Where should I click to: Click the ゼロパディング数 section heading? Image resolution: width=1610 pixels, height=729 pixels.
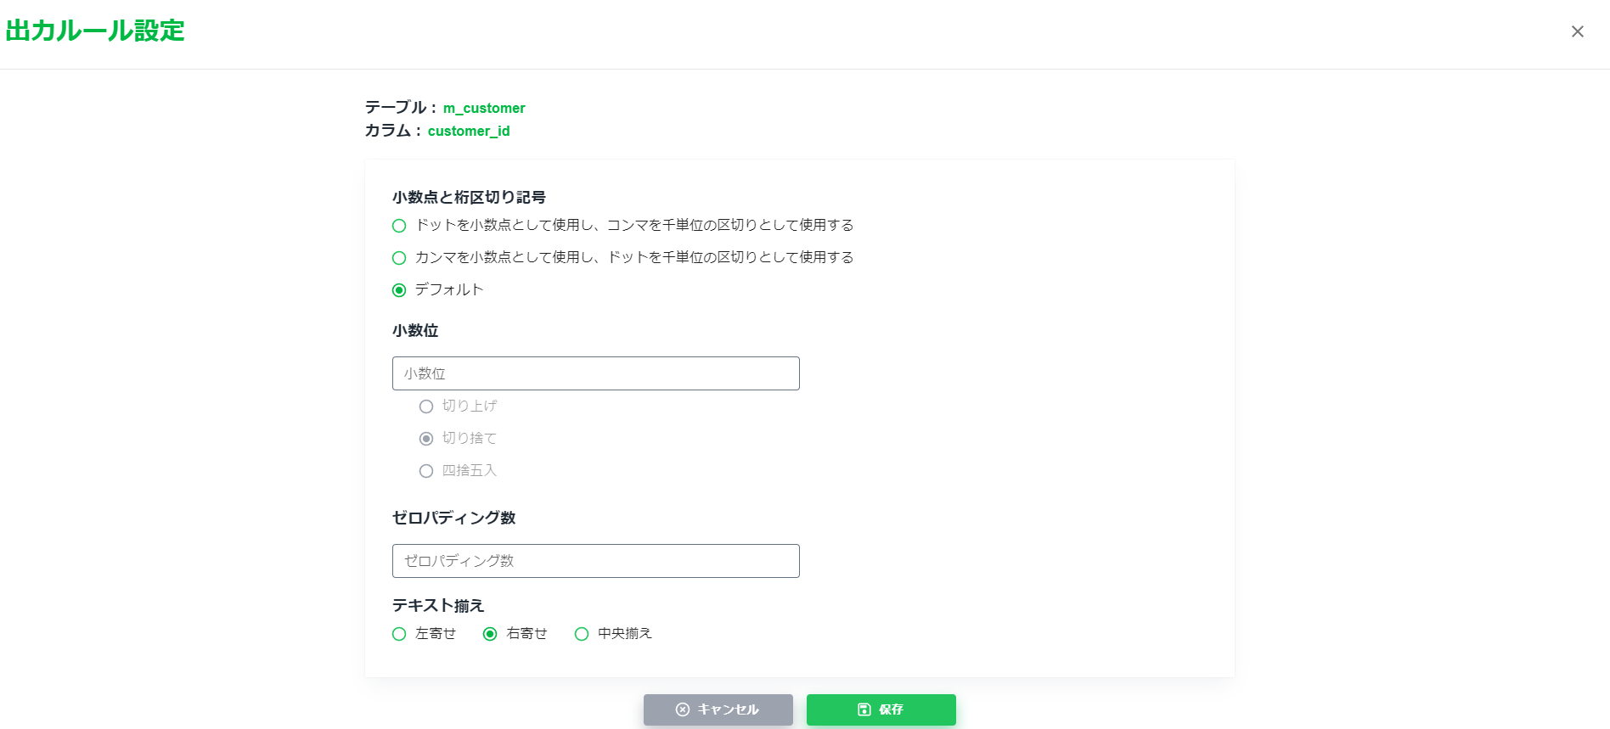tap(453, 518)
